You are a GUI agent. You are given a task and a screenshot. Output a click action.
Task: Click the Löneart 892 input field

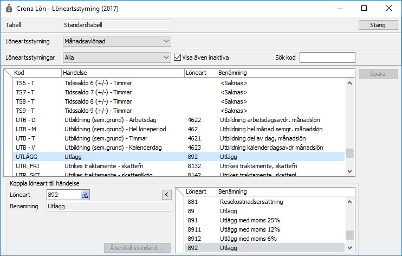pyautogui.click(x=63, y=195)
